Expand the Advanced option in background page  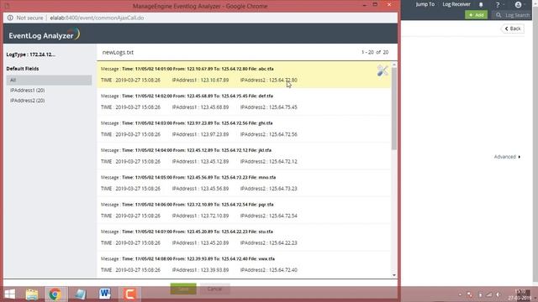click(507, 157)
